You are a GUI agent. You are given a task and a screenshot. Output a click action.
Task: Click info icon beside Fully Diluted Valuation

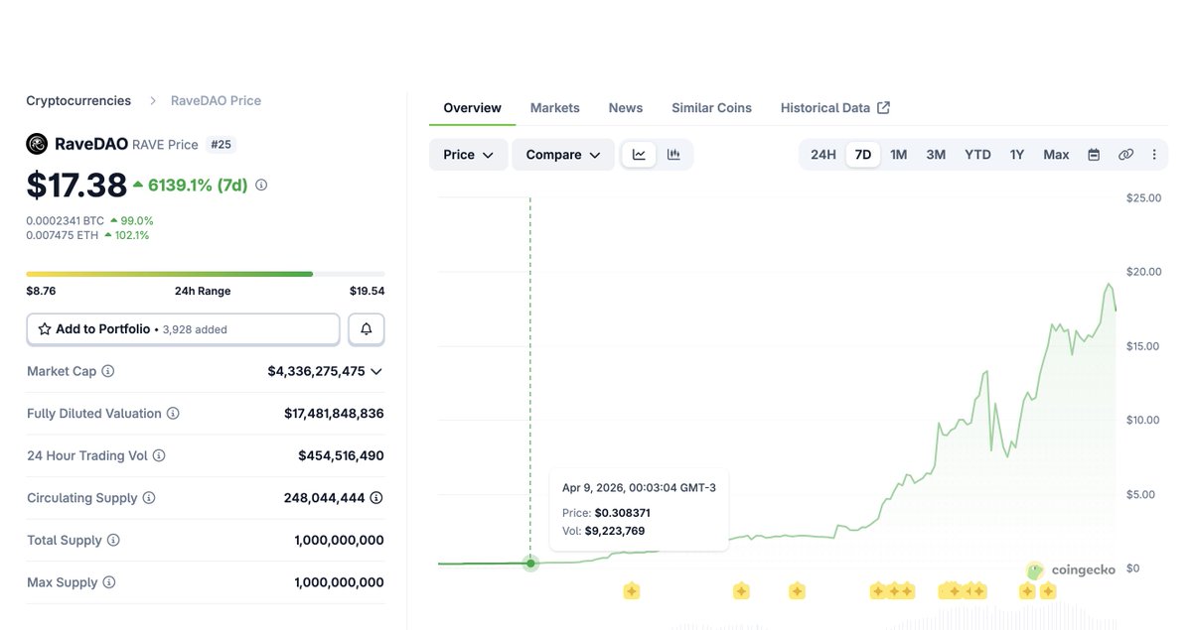173,414
